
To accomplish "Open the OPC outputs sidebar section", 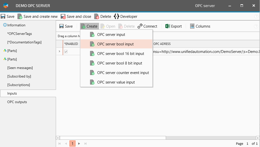I will click(17, 102).
